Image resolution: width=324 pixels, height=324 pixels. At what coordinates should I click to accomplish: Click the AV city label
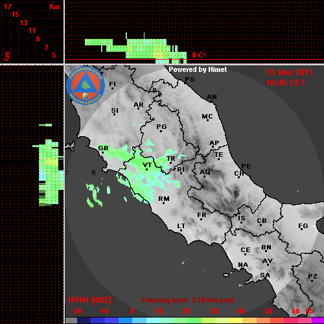268,261
